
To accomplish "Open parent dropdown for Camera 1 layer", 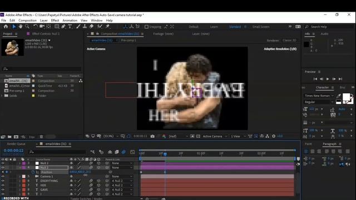I will pos(122,177).
